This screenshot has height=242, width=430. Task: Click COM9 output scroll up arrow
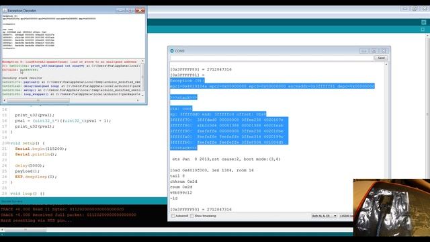pos(386,65)
